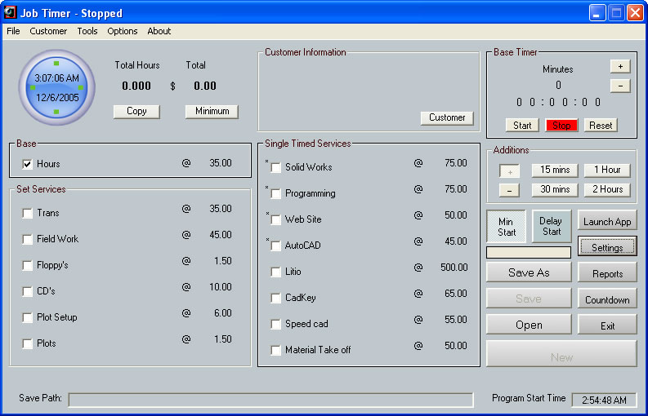Uncheck the Base Hours checkbox

click(27, 164)
